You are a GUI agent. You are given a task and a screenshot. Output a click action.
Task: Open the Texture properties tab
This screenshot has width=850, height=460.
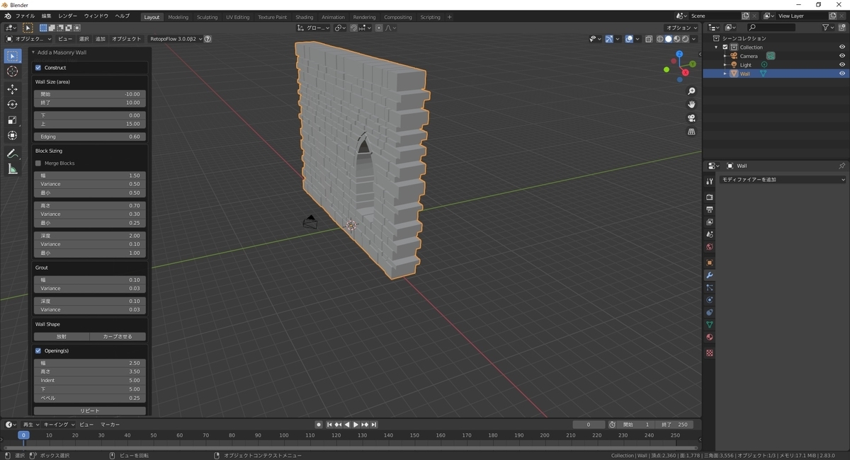(709, 352)
